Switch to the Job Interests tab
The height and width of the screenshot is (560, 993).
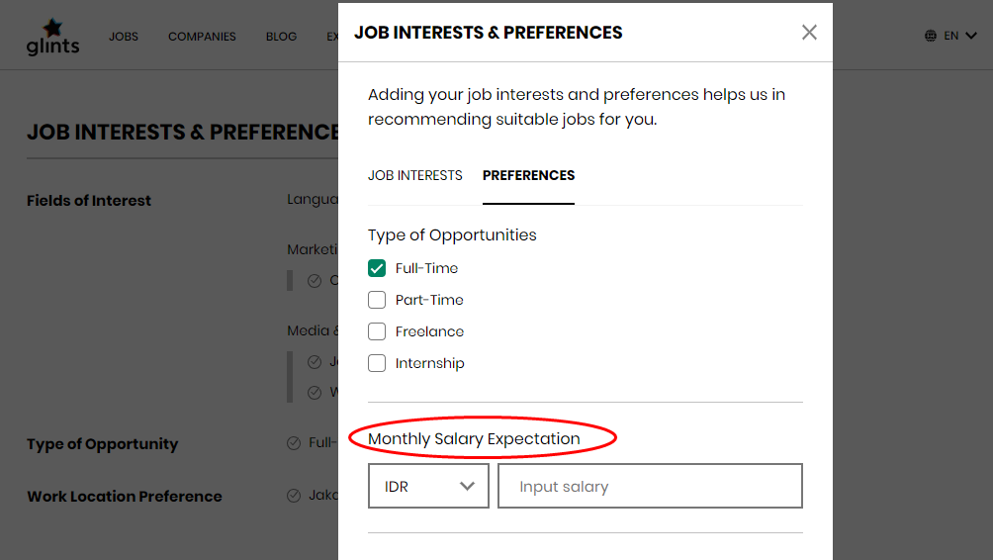tap(415, 175)
